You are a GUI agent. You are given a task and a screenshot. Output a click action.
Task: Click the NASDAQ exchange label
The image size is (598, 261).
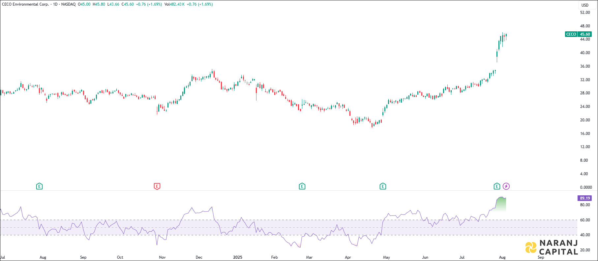tap(68, 4)
